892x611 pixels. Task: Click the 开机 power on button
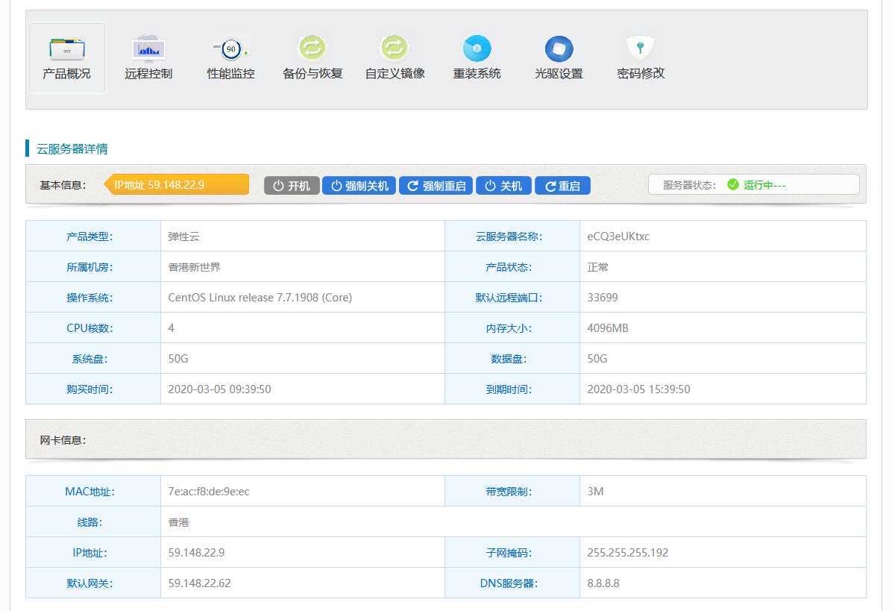click(x=292, y=185)
